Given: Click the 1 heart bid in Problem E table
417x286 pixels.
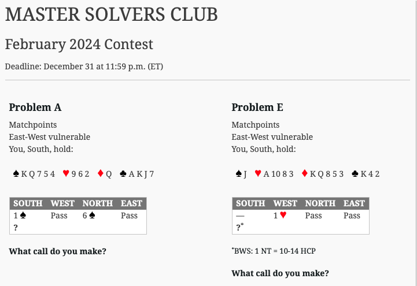Looking at the screenshot, I should pyautogui.click(x=280, y=216).
